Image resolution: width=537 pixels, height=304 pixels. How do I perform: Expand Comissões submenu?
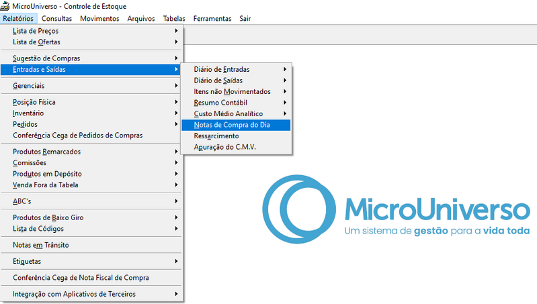(91, 162)
